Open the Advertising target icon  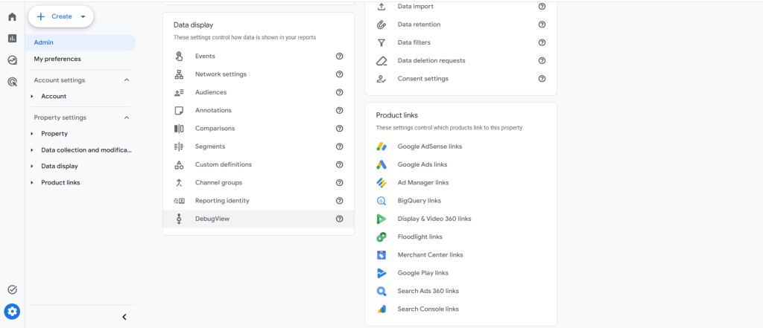(12, 82)
